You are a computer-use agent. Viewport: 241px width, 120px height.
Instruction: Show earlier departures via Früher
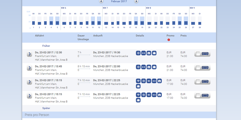(46, 46)
